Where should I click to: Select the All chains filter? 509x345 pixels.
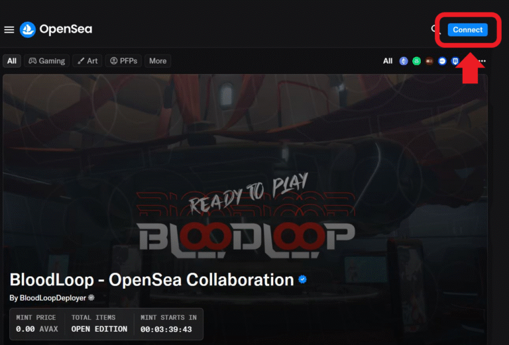coord(388,61)
